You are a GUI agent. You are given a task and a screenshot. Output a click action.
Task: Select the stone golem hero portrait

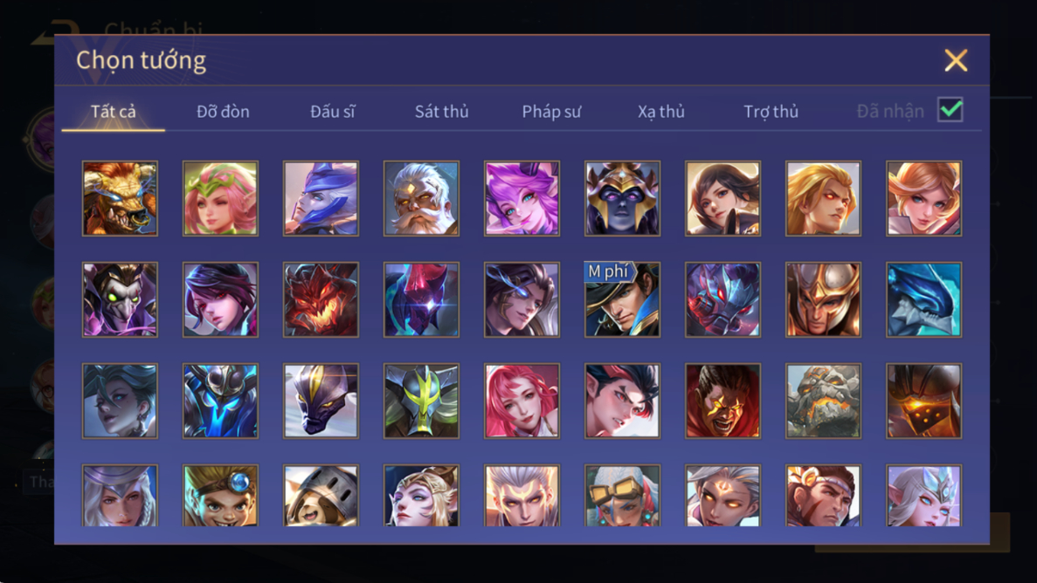click(823, 401)
